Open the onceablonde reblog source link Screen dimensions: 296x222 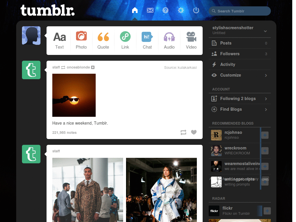[x=78, y=67]
